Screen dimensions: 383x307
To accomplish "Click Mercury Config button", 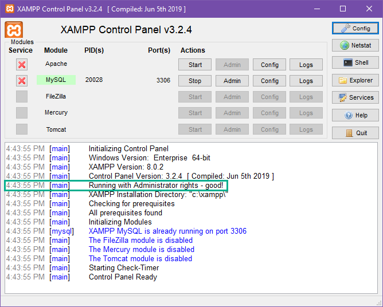I will (x=269, y=113).
